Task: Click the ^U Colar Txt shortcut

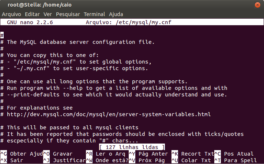Action: pyautogui.click(x=191, y=160)
